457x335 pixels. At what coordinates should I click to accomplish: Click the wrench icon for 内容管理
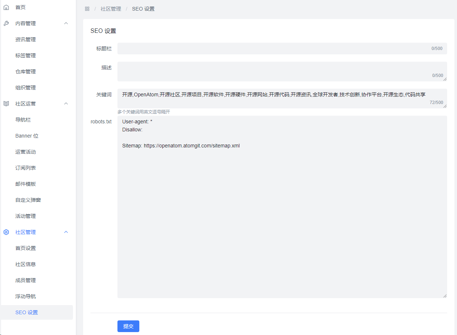pyautogui.click(x=6, y=23)
